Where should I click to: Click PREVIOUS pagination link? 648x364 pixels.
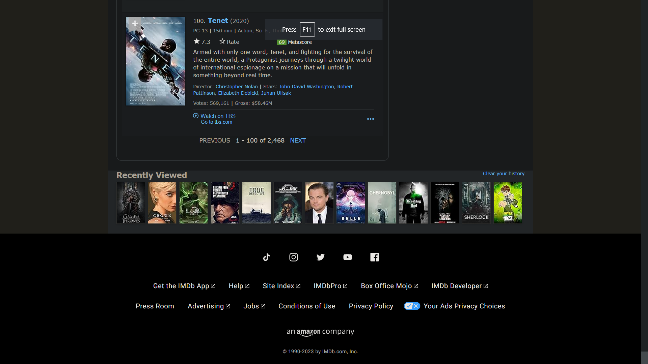215,141
